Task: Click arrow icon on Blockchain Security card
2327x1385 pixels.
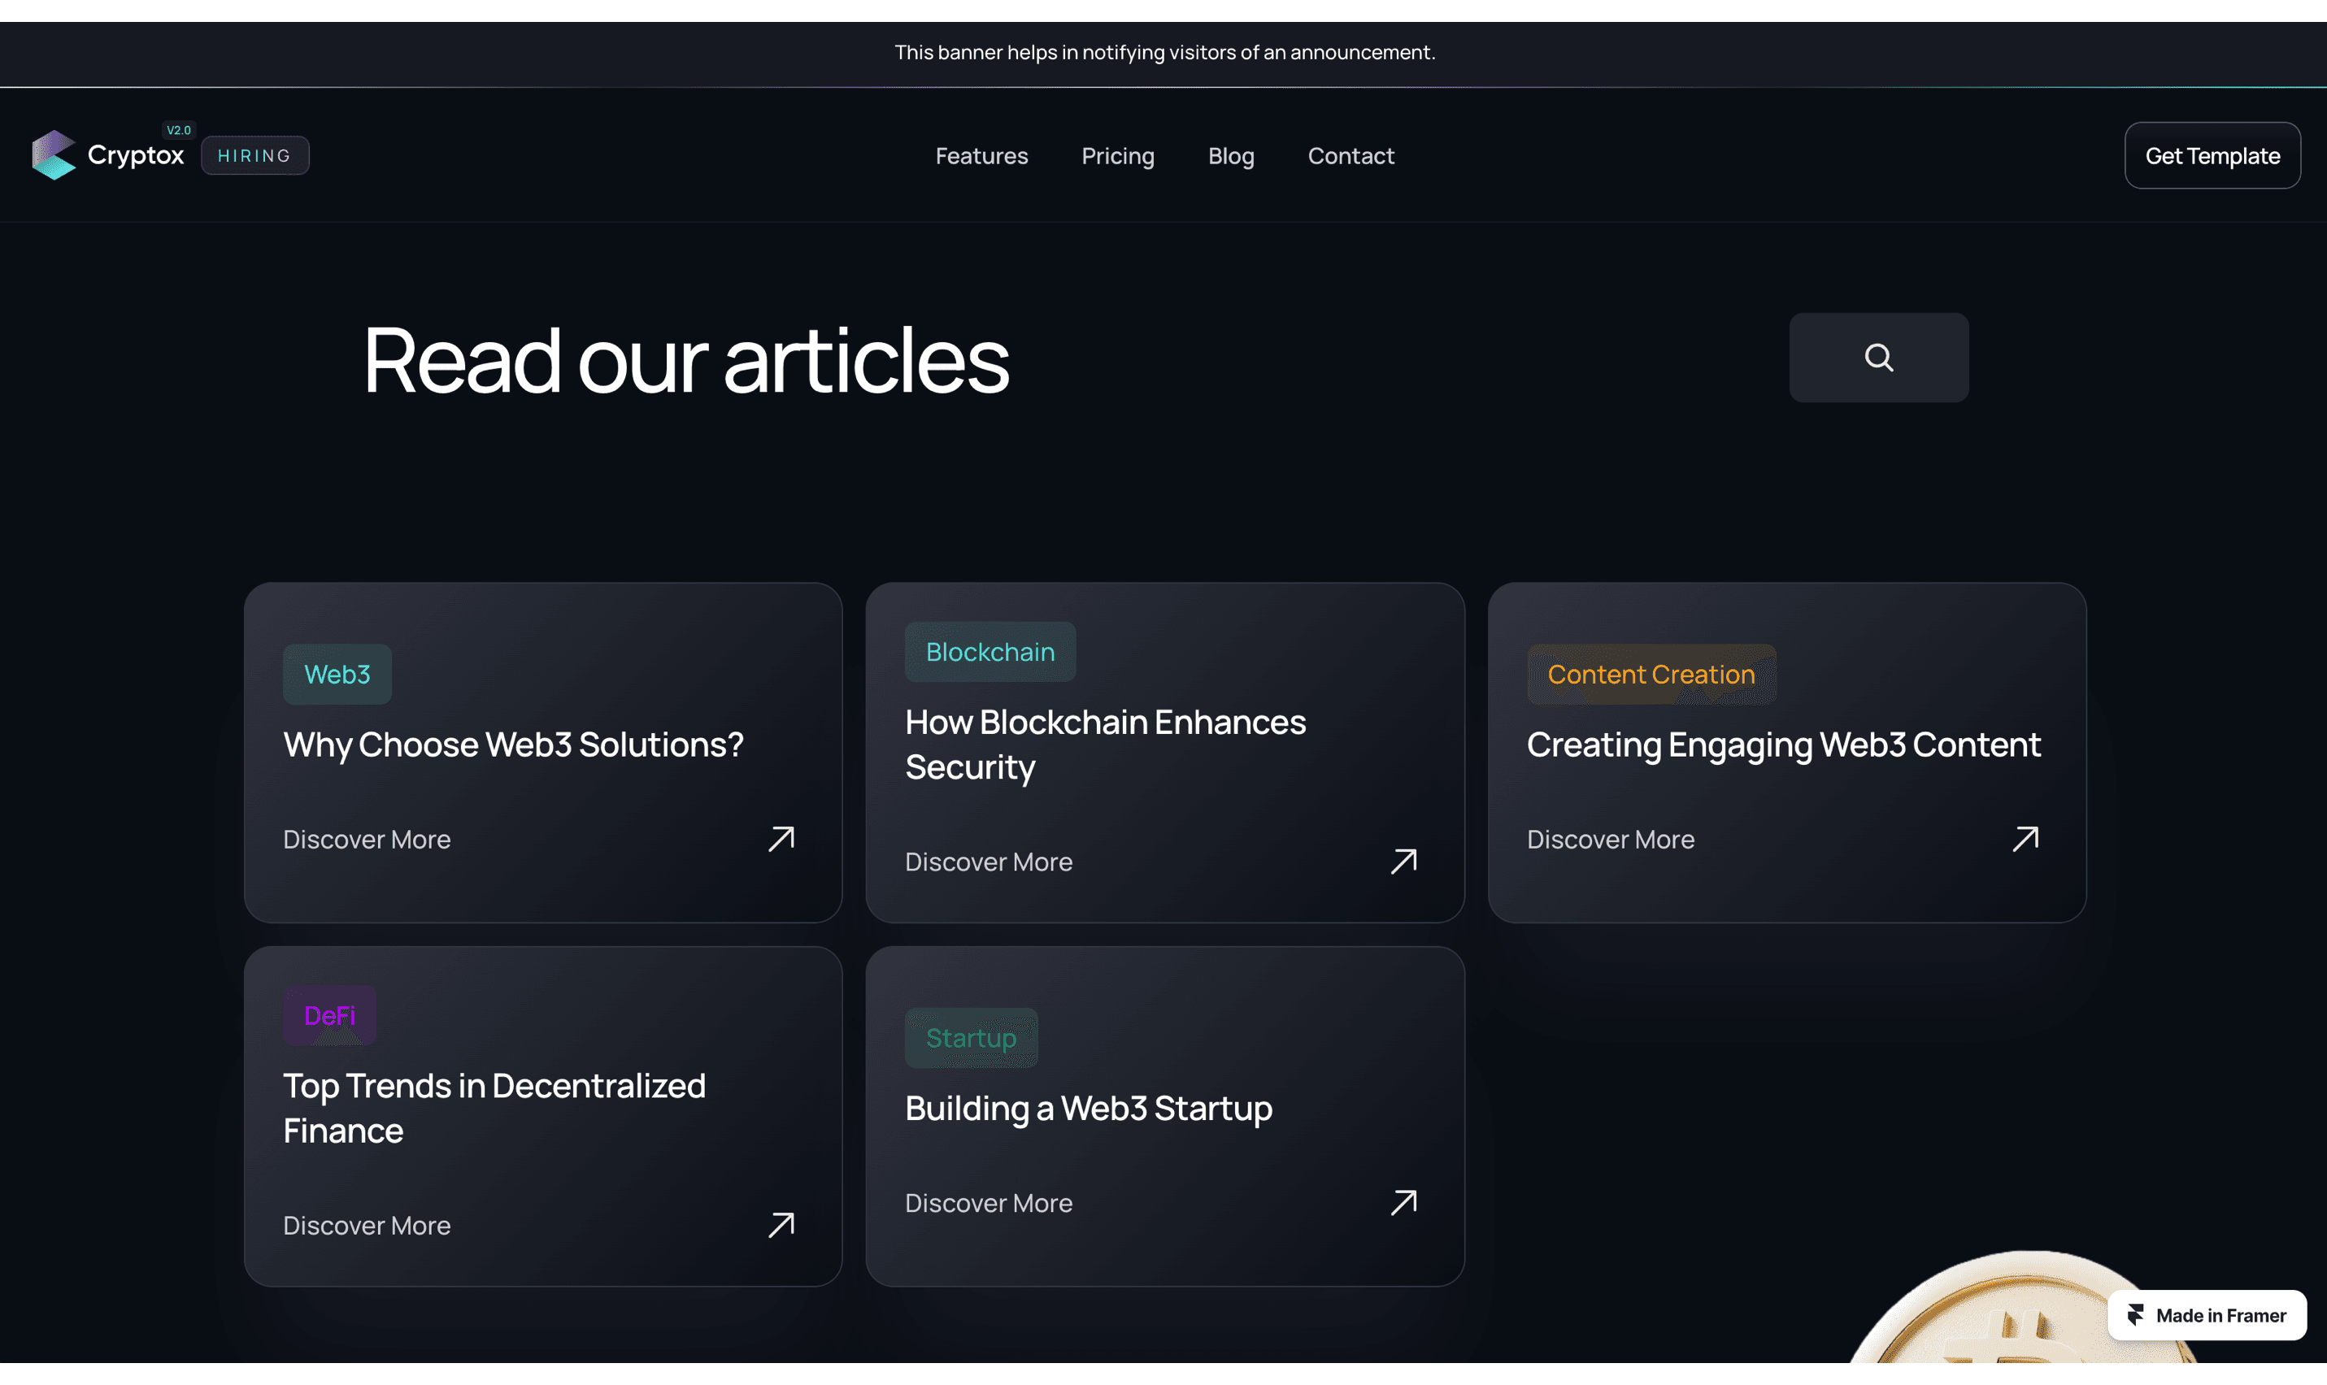Action: point(1403,862)
